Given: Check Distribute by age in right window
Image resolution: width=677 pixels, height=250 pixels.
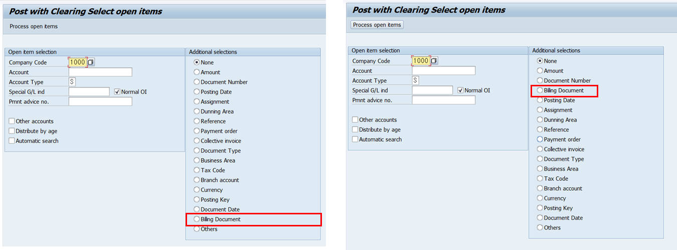Looking at the screenshot, I should pyautogui.click(x=355, y=130).
